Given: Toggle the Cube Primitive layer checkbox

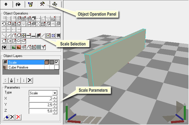Looking at the screenshot, I should [x=57, y=67].
